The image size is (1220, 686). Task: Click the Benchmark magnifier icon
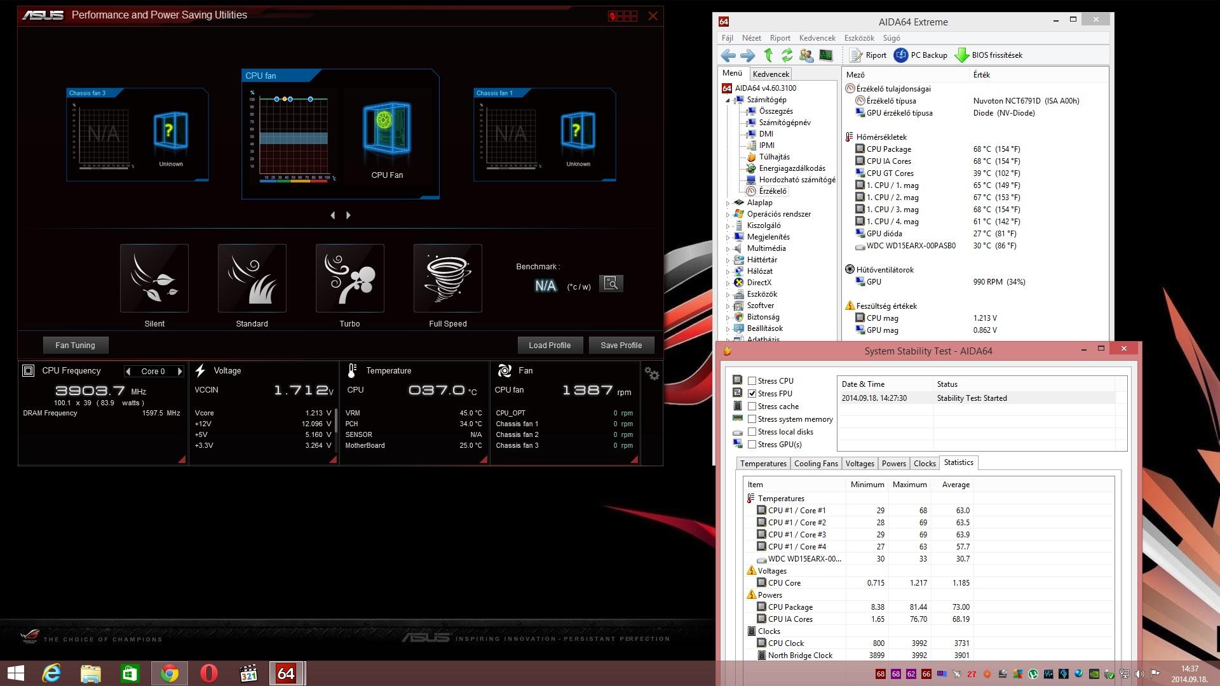tap(611, 283)
